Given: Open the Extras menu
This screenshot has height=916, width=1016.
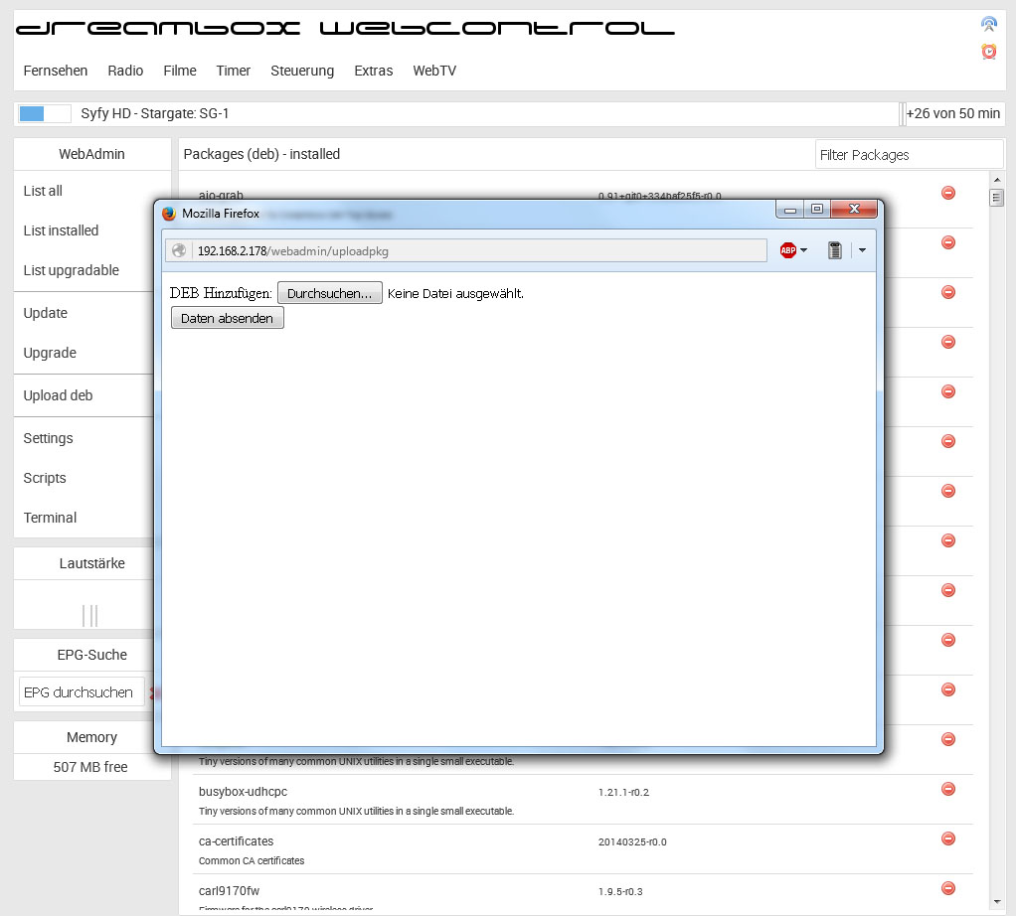Looking at the screenshot, I should coord(374,71).
